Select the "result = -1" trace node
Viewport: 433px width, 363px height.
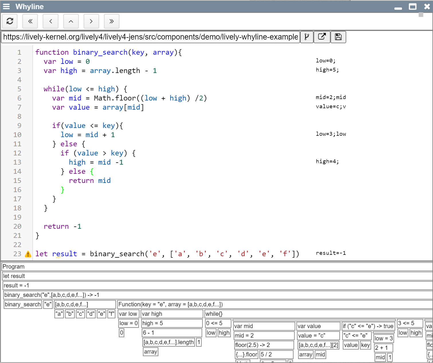tap(16, 285)
